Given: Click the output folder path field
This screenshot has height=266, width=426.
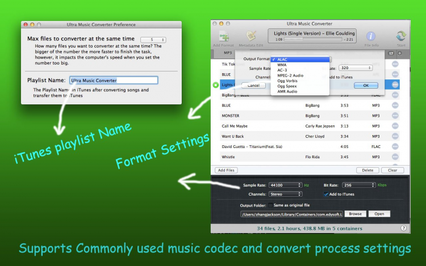Looking at the screenshot, I should [291, 214].
